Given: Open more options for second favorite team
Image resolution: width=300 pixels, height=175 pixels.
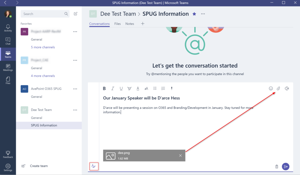Looking at the screenshot, I should 75,60.
